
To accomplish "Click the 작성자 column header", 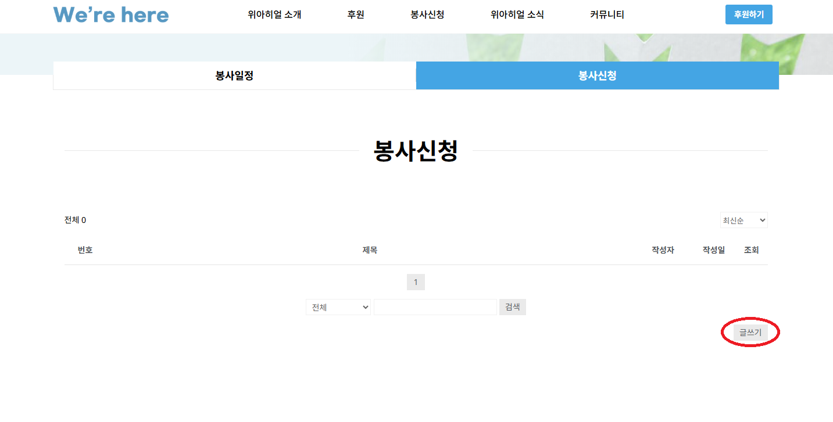I will click(x=663, y=250).
